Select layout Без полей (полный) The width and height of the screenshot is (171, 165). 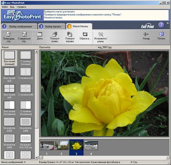[10, 58]
